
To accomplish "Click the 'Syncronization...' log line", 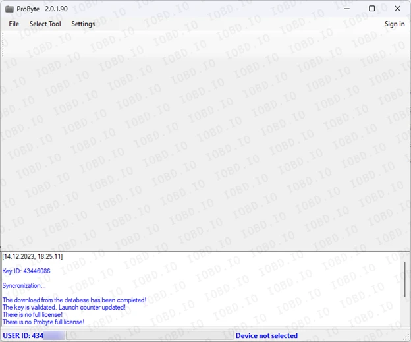I will click(x=24, y=285).
